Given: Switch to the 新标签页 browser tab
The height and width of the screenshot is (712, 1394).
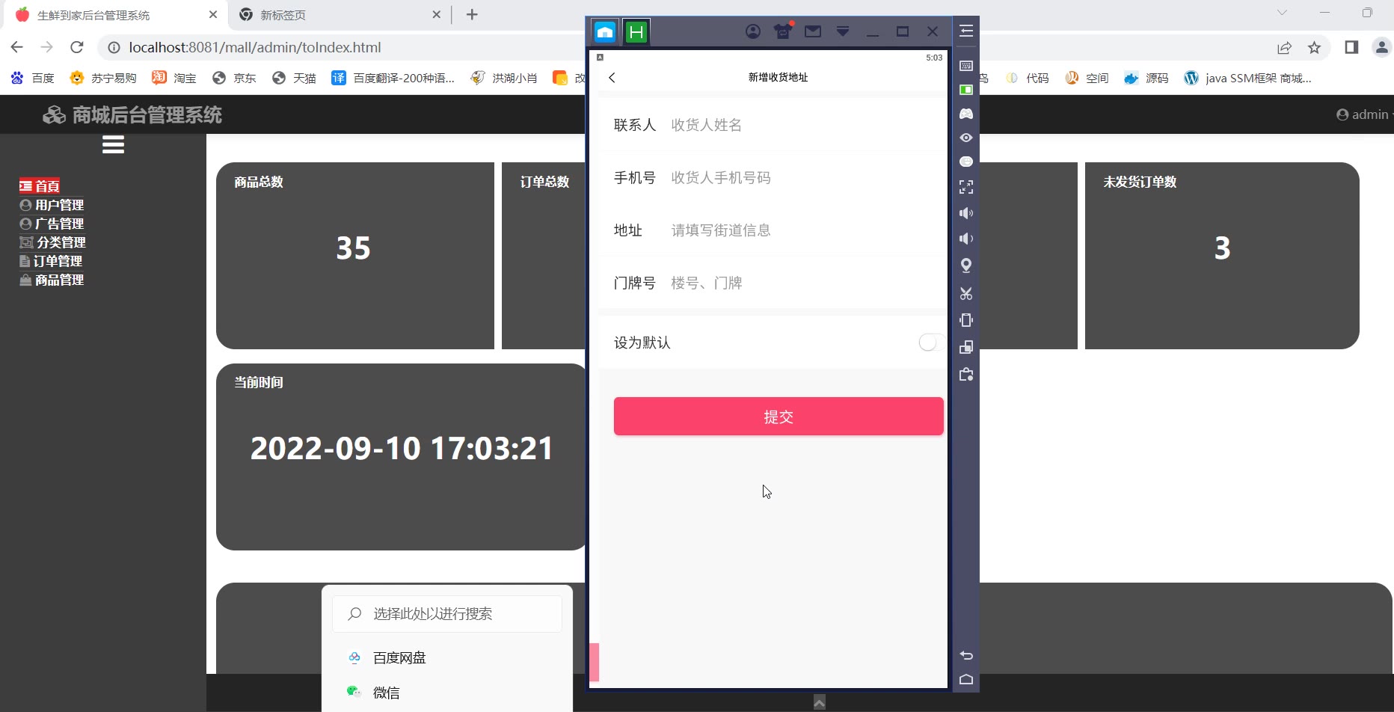Looking at the screenshot, I should click(x=340, y=15).
